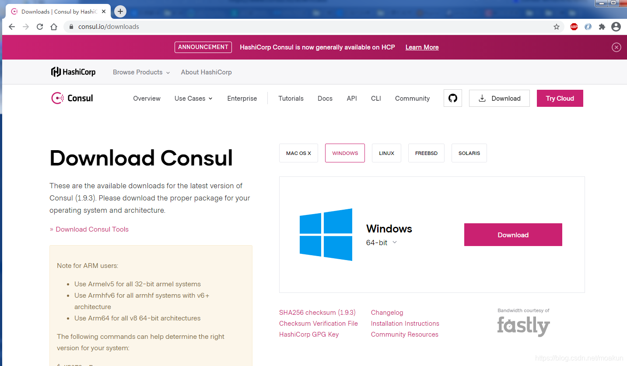Go to the Overview nav item
This screenshot has width=627, height=366.
147,99
